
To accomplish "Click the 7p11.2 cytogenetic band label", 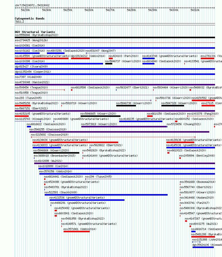I will pyautogui.click(x=19, y=22).
